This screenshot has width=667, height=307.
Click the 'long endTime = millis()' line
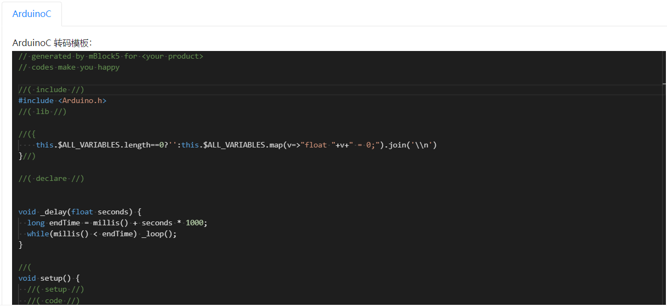tap(117, 223)
